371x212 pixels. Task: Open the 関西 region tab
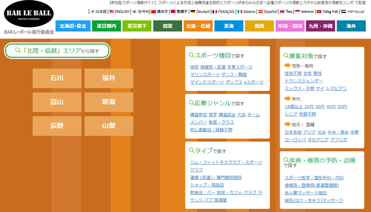coord(259,25)
